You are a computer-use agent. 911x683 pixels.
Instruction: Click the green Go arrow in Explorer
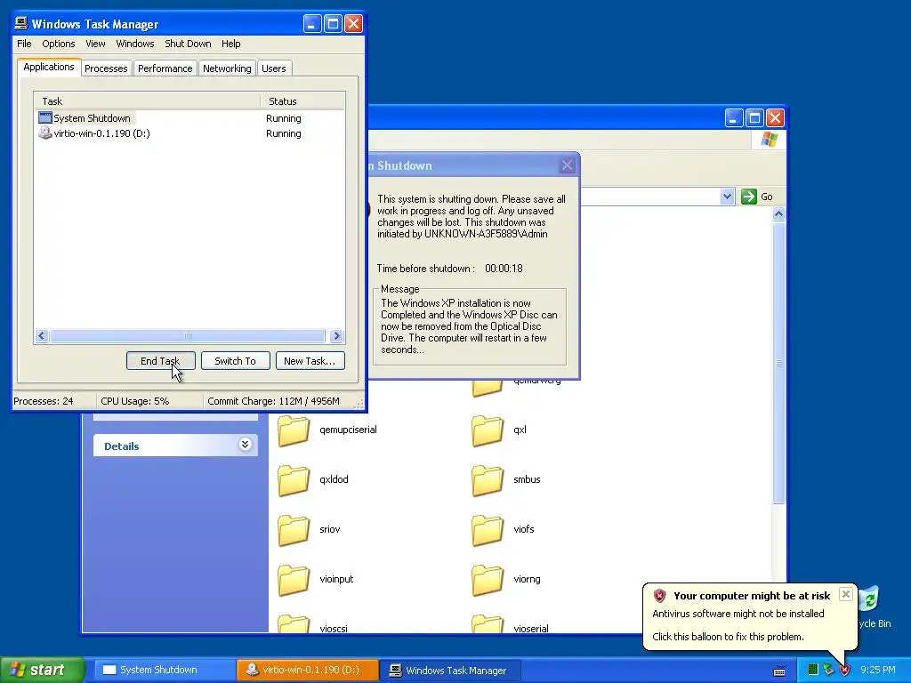point(749,197)
